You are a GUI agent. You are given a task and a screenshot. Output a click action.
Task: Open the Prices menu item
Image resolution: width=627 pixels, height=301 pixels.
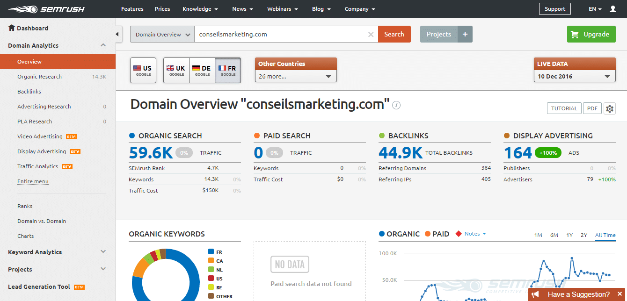[x=162, y=9]
